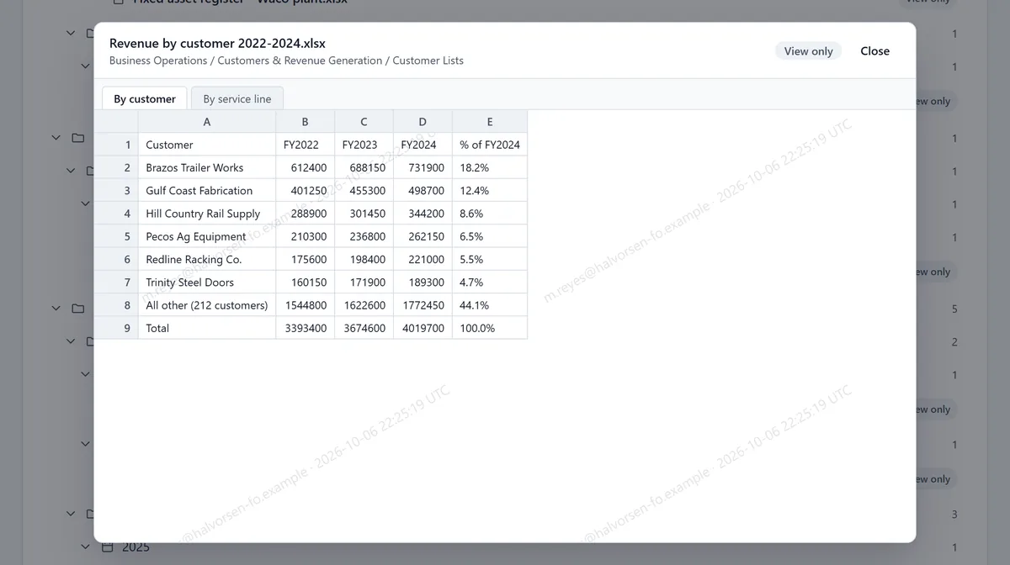1010x565 pixels.
Task: Click Trinity FY2023 value 171900
Action: 364,282
